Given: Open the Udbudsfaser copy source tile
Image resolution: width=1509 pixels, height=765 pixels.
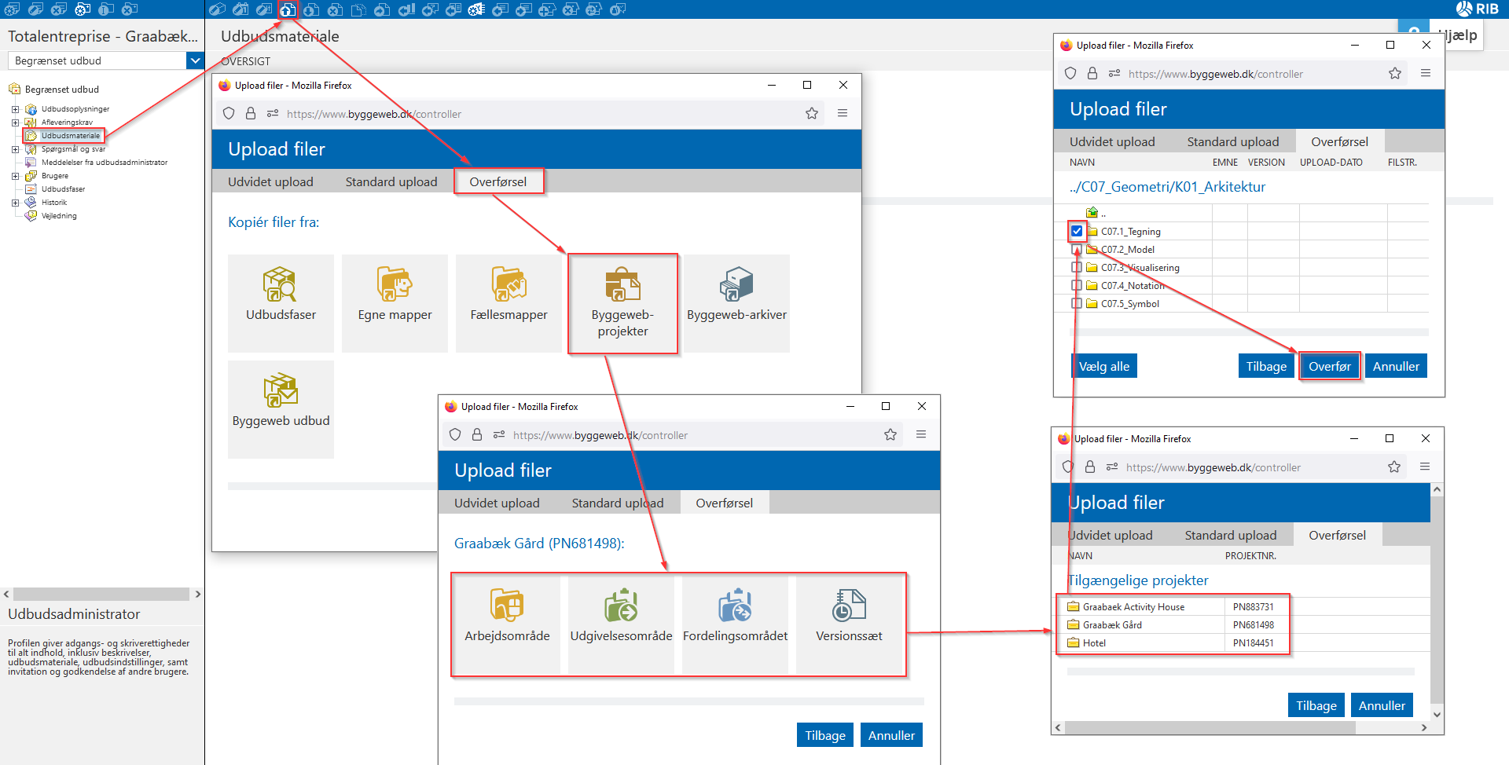Looking at the screenshot, I should pyautogui.click(x=281, y=303).
